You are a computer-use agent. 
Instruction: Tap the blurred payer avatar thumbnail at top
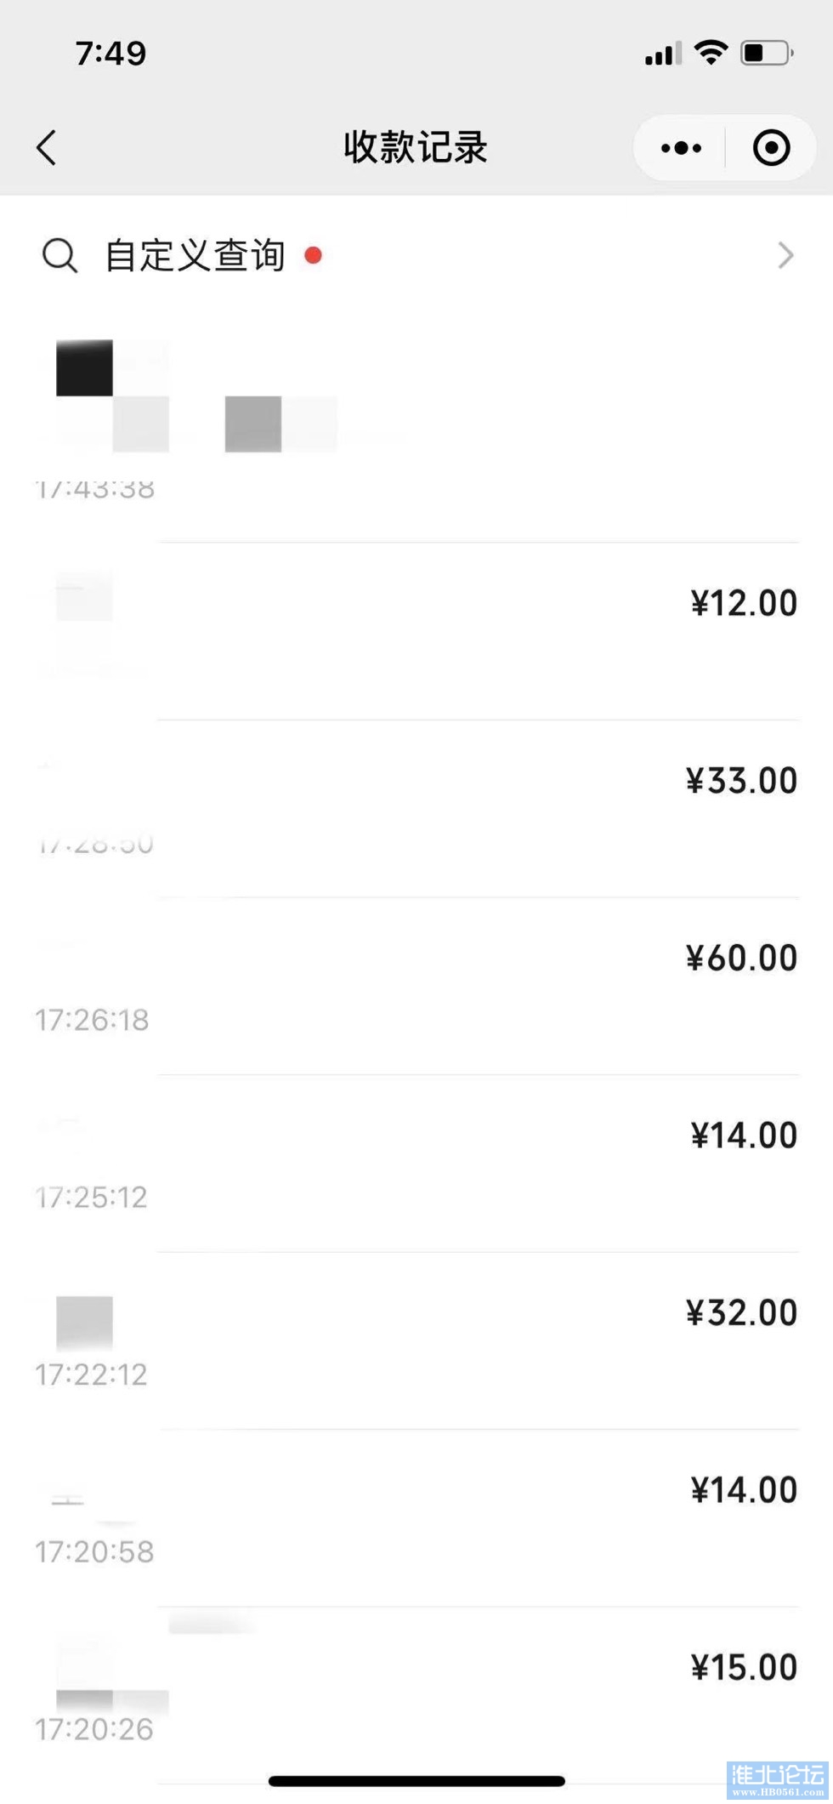pos(112,396)
